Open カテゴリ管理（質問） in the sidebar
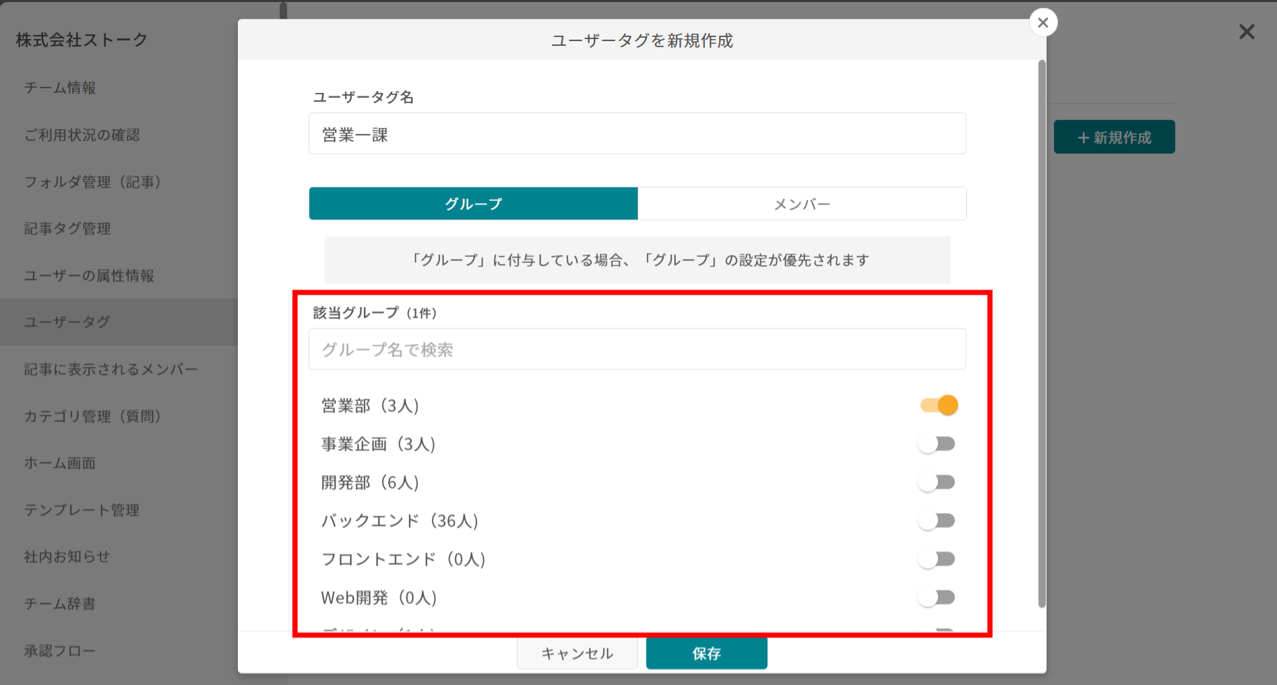Image resolution: width=1277 pixels, height=685 pixels. (x=92, y=416)
